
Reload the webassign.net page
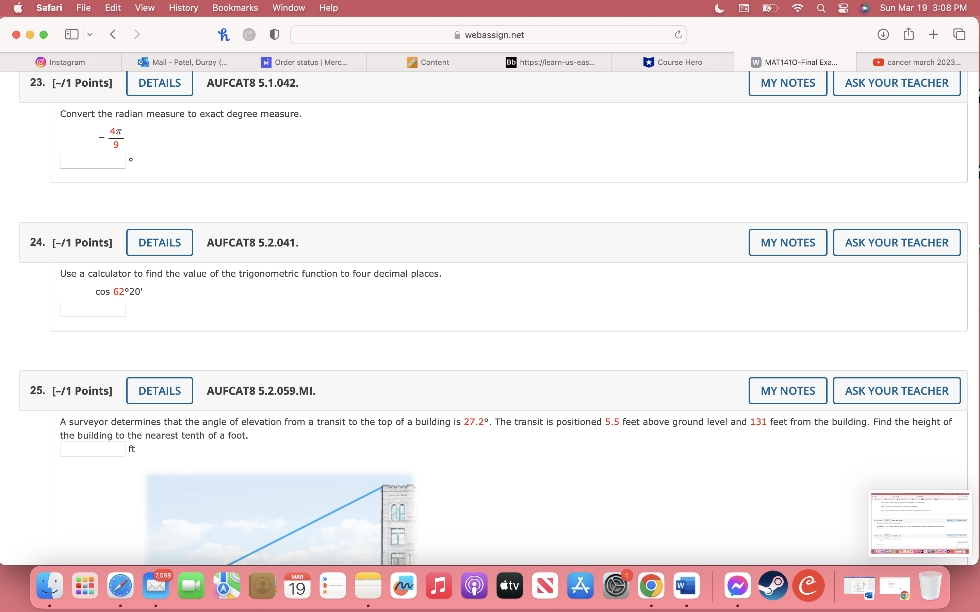coord(678,34)
